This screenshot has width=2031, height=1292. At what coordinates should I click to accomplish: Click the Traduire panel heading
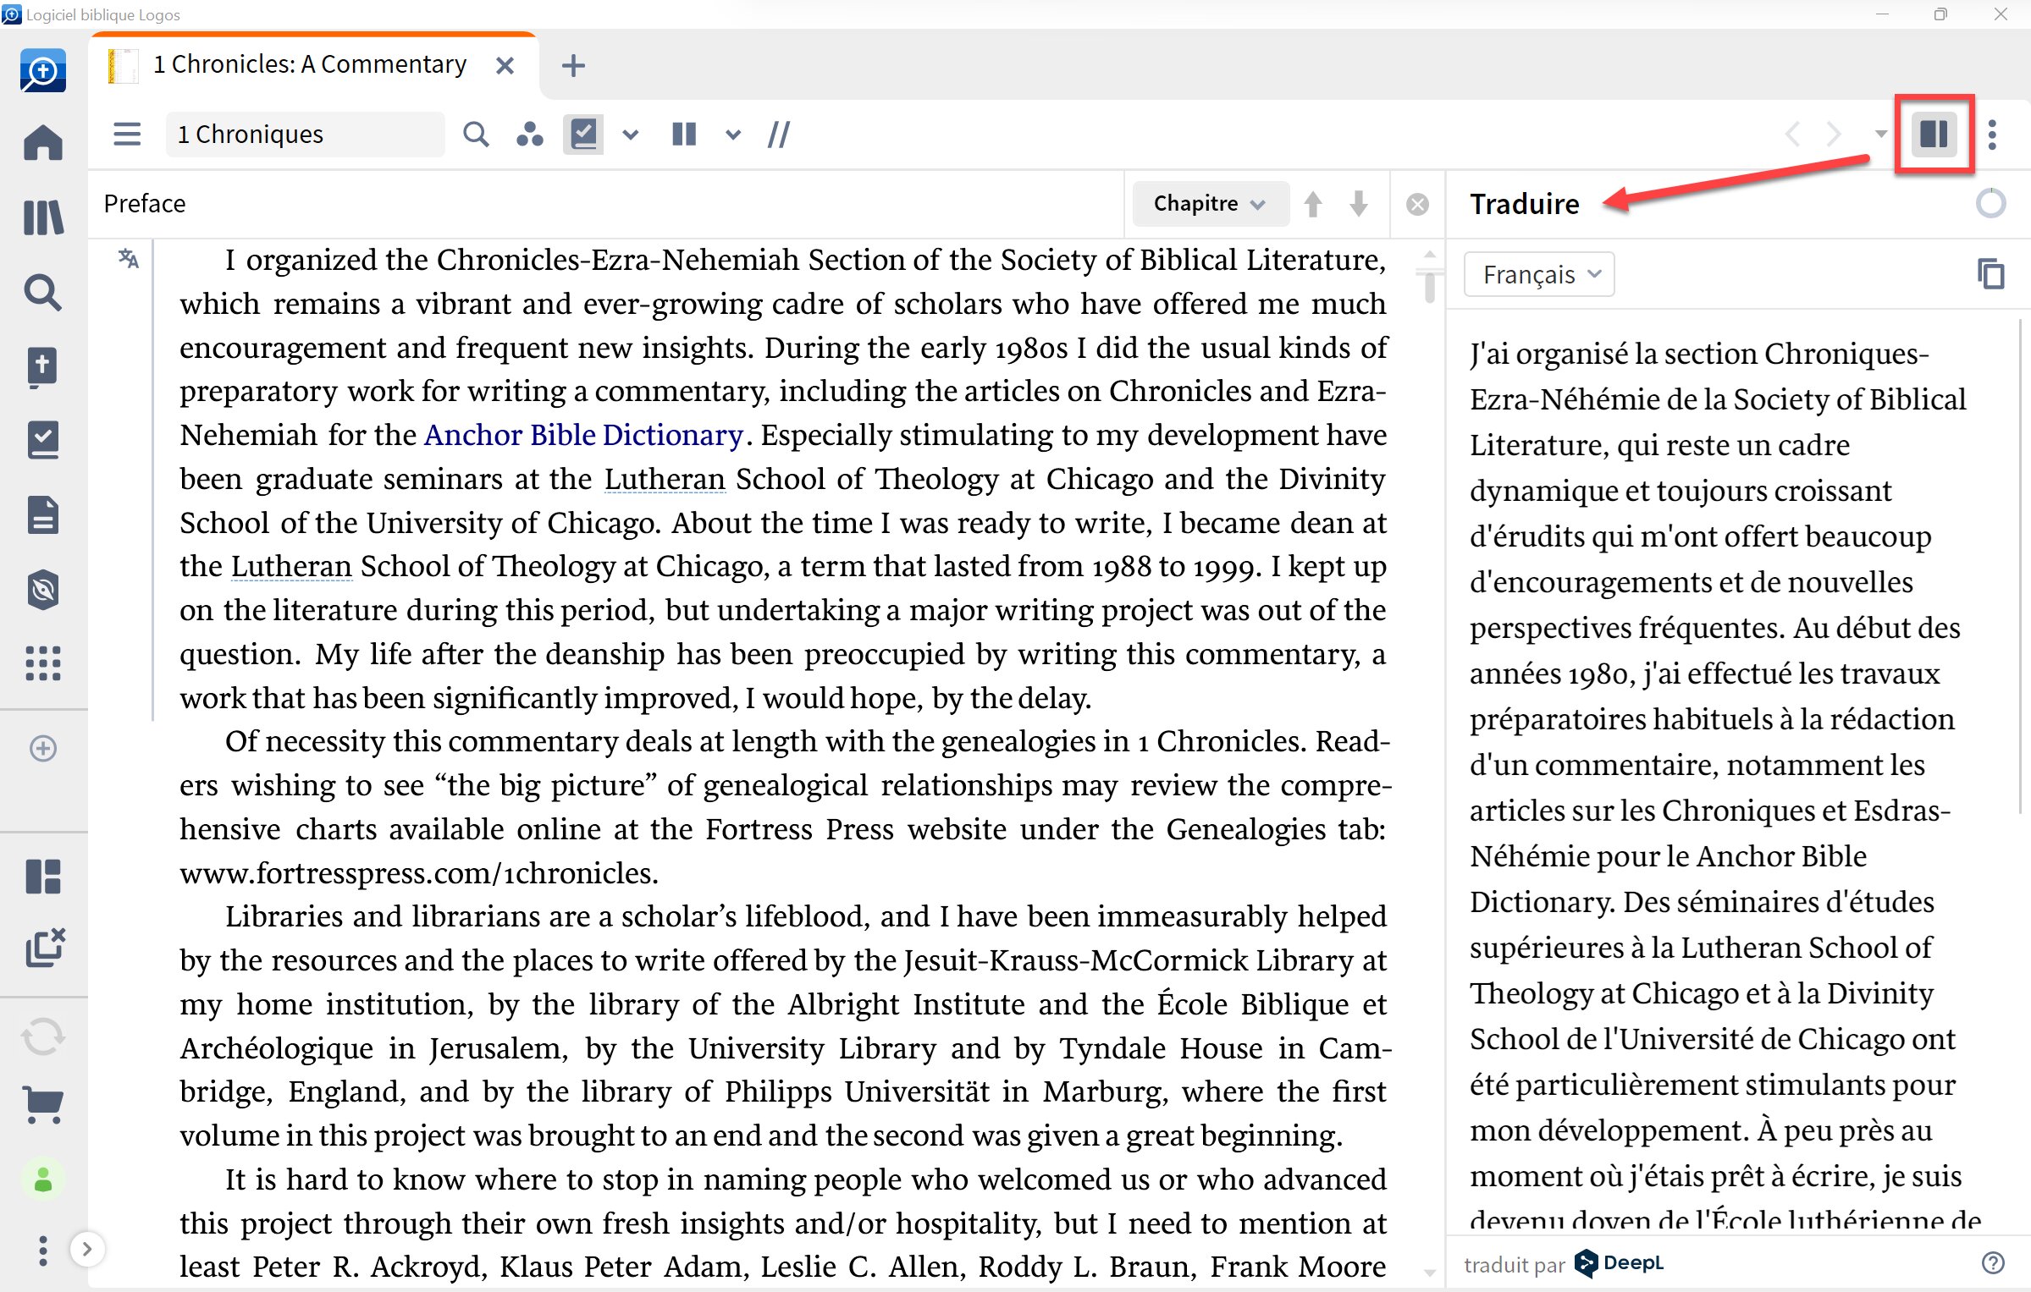(x=1524, y=204)
